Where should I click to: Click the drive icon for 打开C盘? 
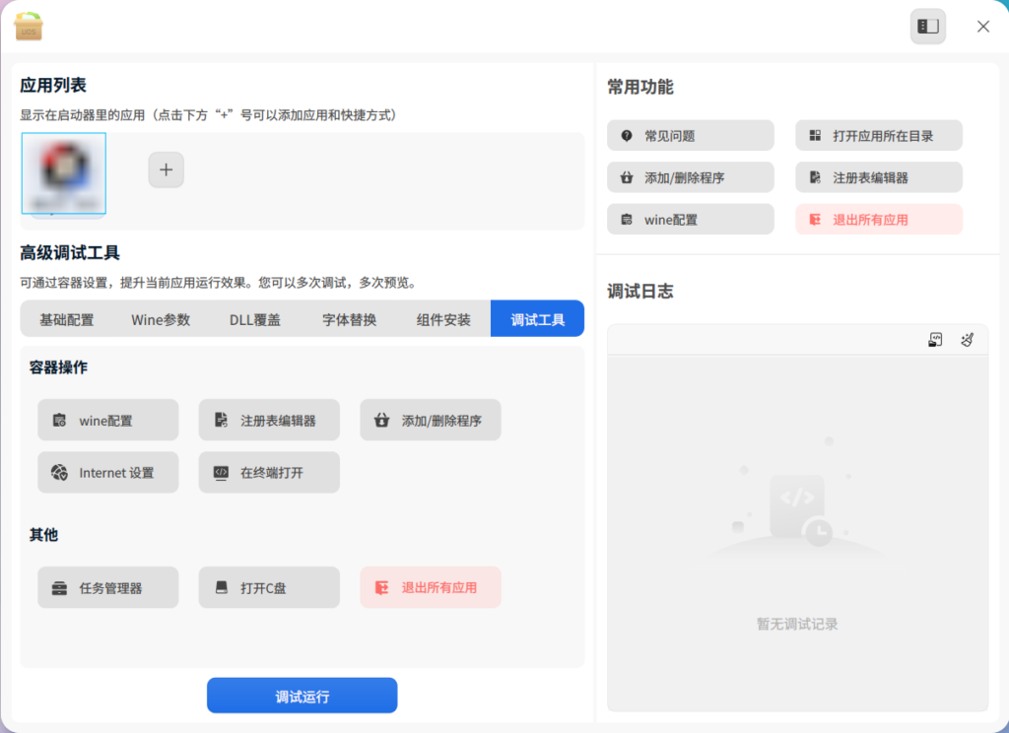click(221, 588)
